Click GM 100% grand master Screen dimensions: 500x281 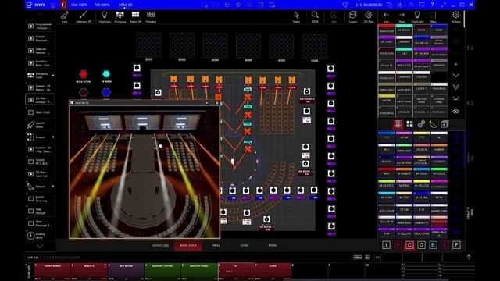point(79,5)
